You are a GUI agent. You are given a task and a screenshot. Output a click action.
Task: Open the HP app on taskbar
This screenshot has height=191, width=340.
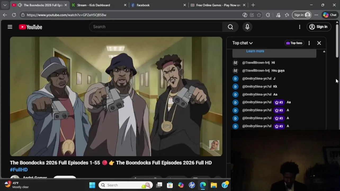click(x=192, y=185)
